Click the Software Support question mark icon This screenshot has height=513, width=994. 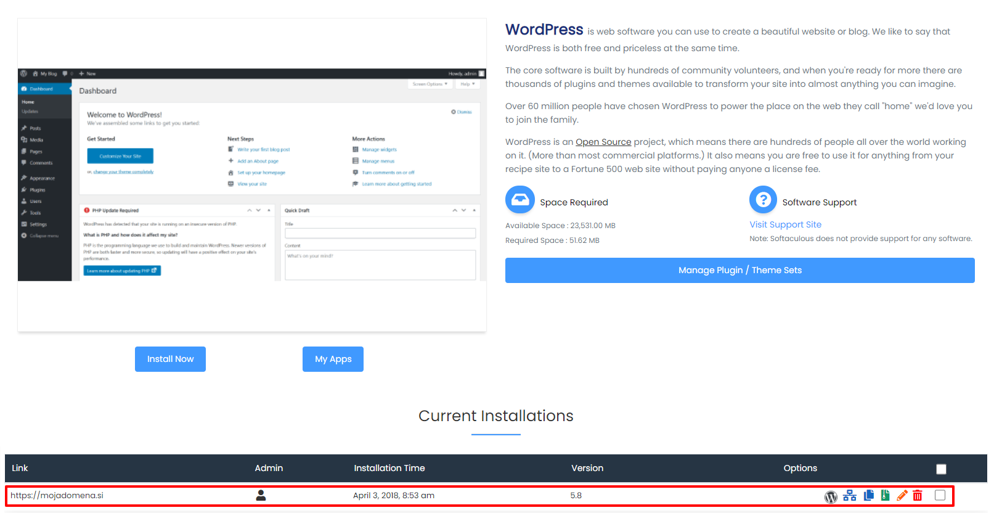(x=763, y=200)
